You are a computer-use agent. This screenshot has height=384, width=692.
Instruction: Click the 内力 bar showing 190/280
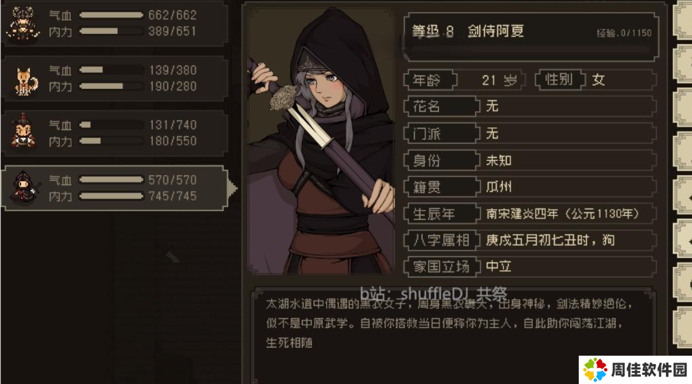112,86
